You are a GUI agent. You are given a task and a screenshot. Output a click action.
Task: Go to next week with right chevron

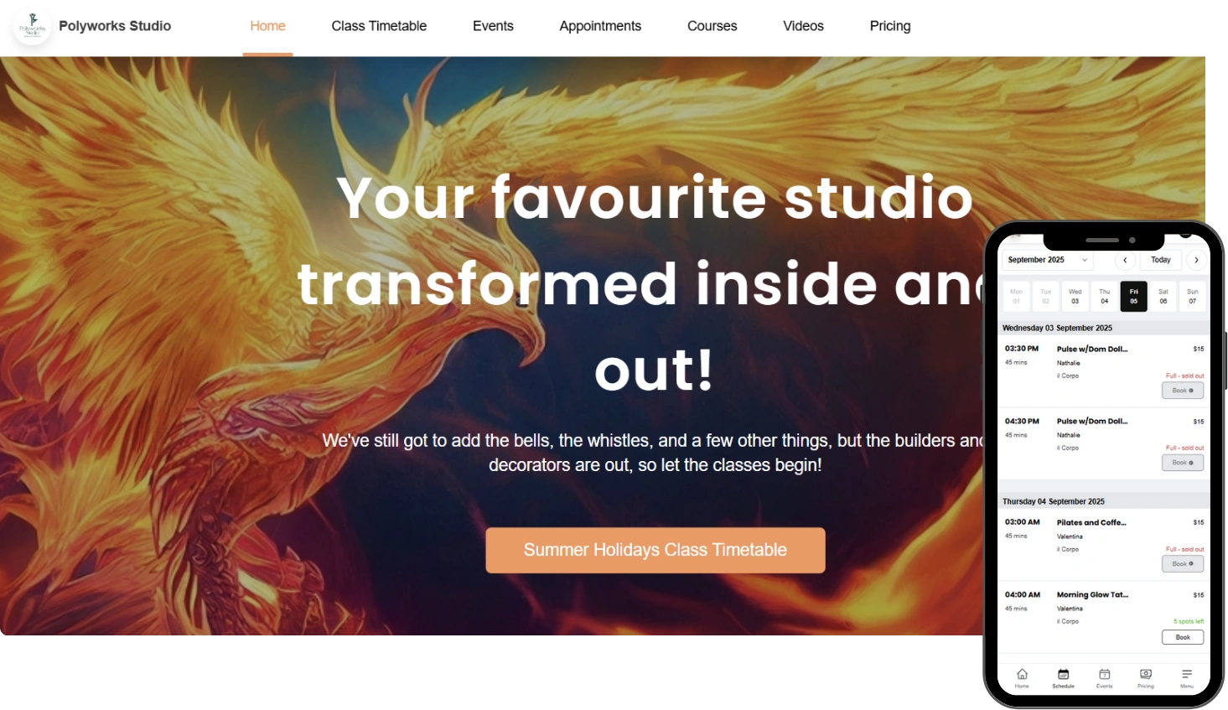pyautogui.click(x=1196, y=260)
